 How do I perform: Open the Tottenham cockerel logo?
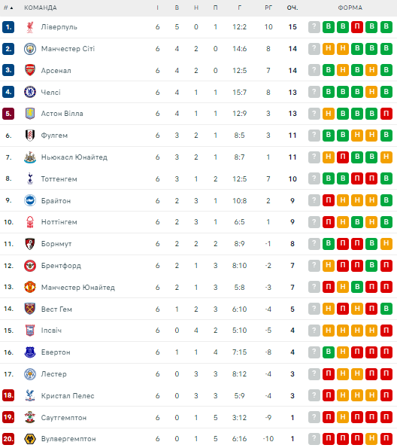(30, 179)
